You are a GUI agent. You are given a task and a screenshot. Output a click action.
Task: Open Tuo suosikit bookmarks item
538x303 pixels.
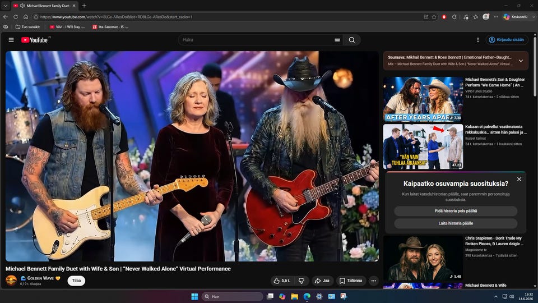point(28,27)
